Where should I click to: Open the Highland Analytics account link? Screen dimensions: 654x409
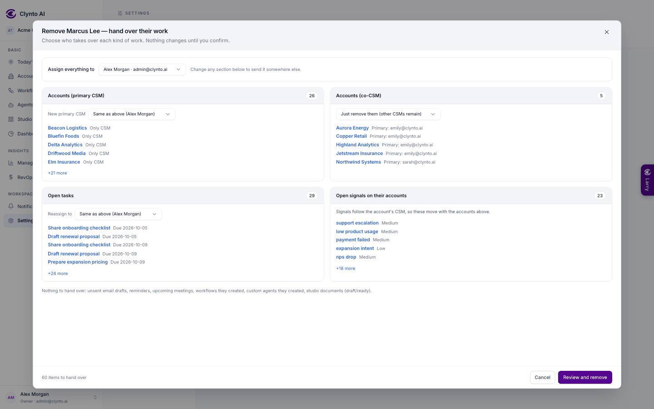[357, 145]
